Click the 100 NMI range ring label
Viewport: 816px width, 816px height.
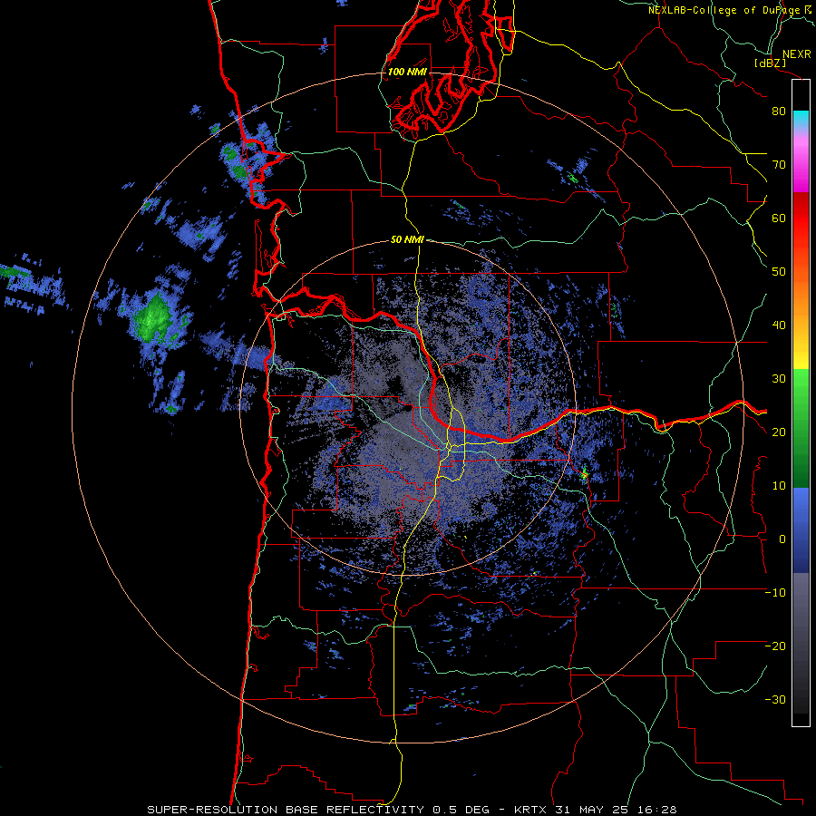[407, 72]
